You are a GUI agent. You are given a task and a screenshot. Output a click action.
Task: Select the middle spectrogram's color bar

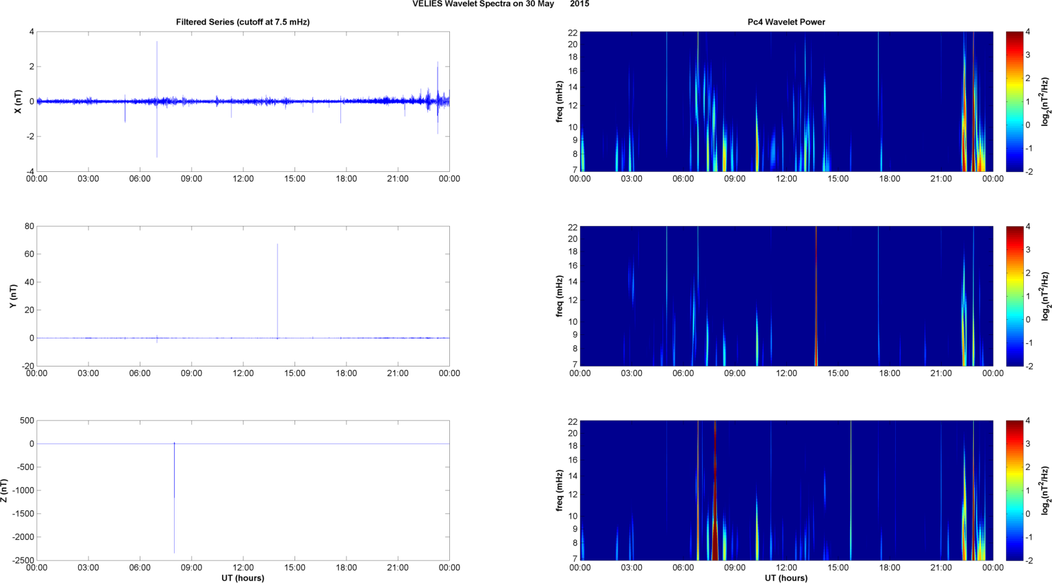[1014, 296]
